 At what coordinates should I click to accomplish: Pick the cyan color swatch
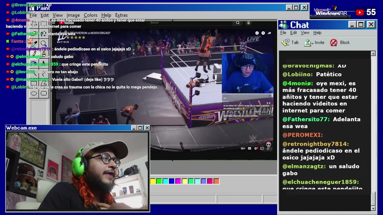click(x=165, y=181)
